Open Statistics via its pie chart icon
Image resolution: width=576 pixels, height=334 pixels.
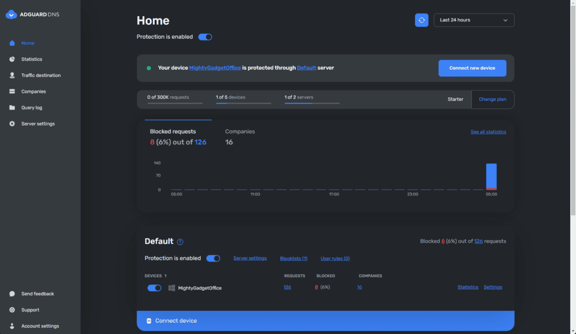click(12, 59)
